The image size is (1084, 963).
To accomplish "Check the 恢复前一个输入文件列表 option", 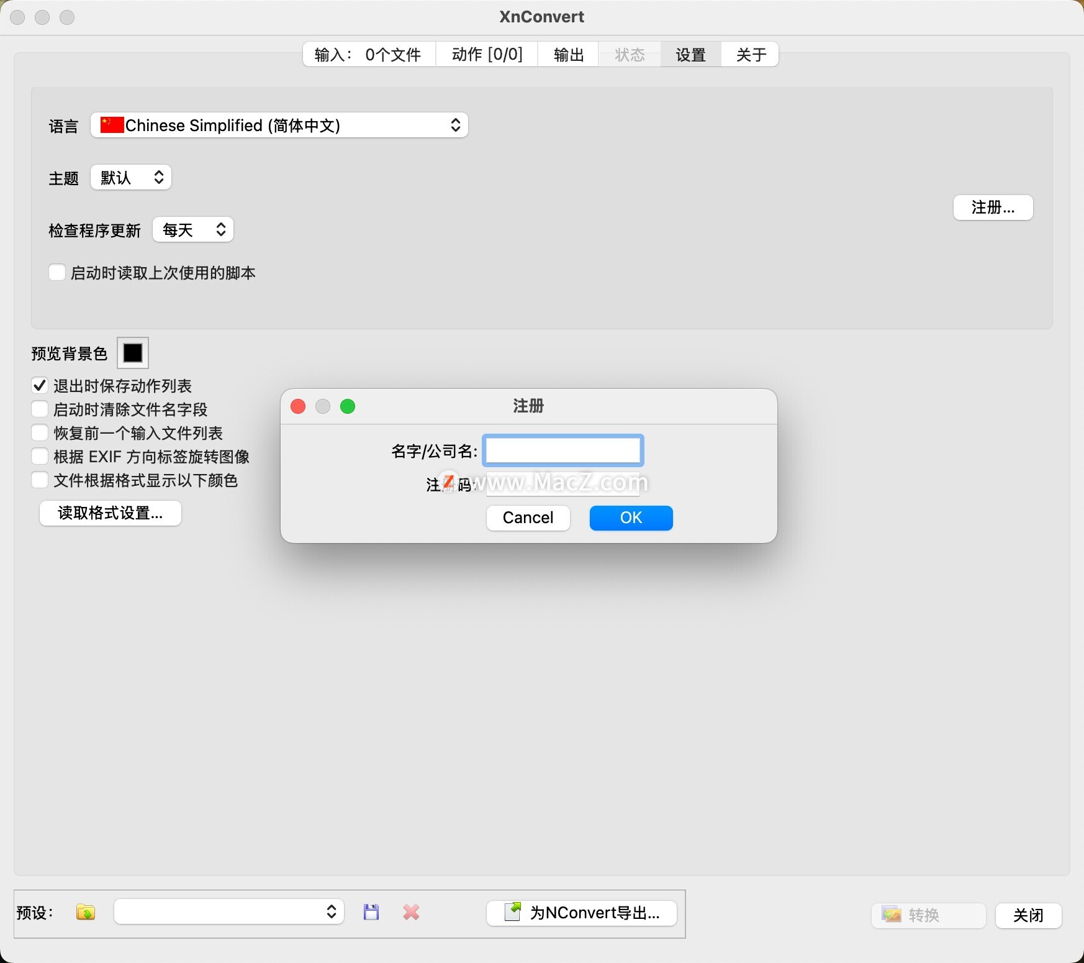I will (x=40, y=433).
